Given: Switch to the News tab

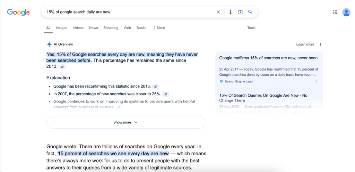Looking at the screenshot, I should 94,28.
